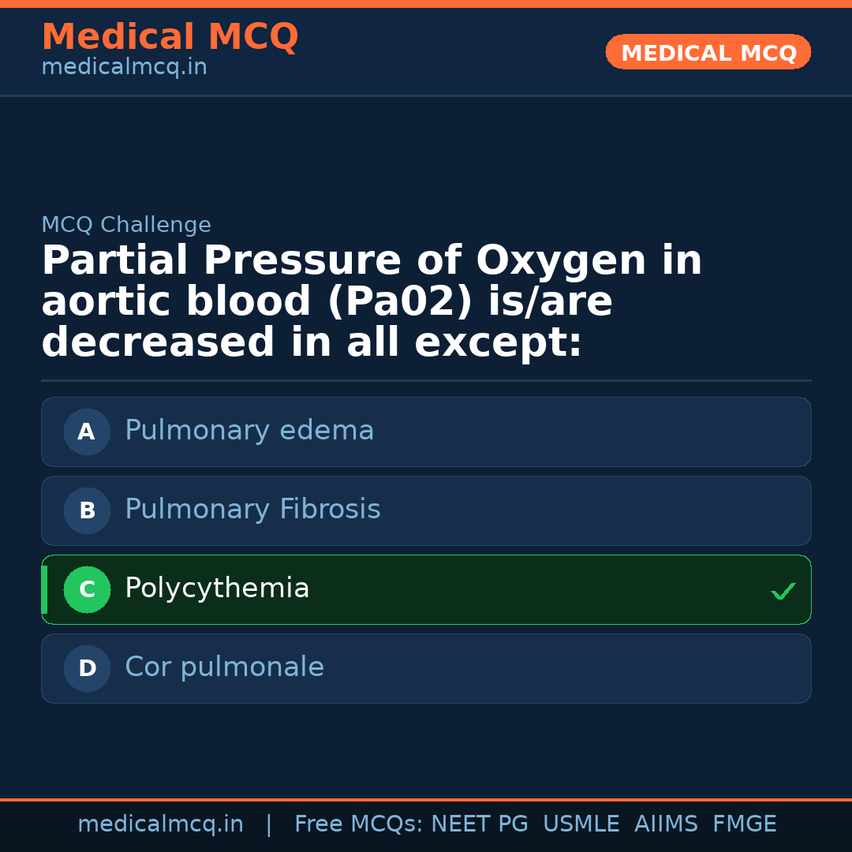Expand the MCQ Challenge section label
The height and width of the screenshot is (852, 852).
(x=126, y=224)
